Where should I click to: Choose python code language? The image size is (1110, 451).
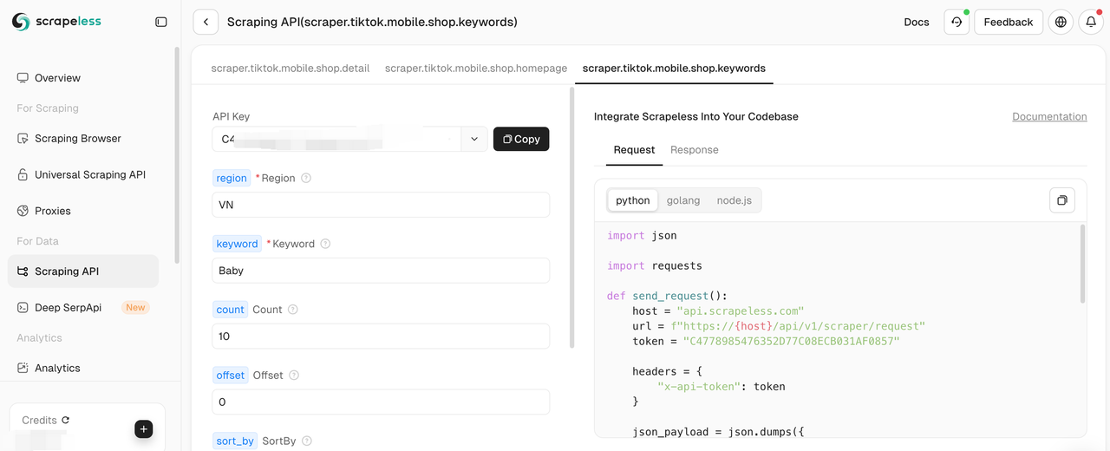coord(633,200)
